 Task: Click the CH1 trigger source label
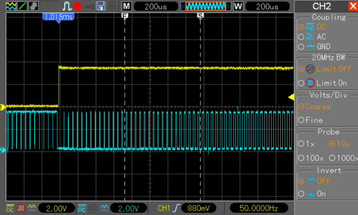coord(164,208)
